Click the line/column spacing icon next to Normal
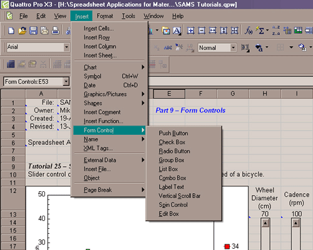 pyautogui.click(x=245, y=47)
